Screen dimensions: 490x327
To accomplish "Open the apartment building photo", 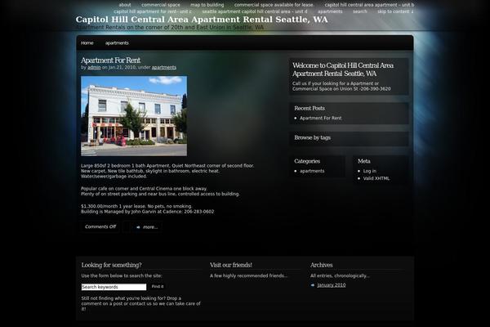I will click(134, 116).
